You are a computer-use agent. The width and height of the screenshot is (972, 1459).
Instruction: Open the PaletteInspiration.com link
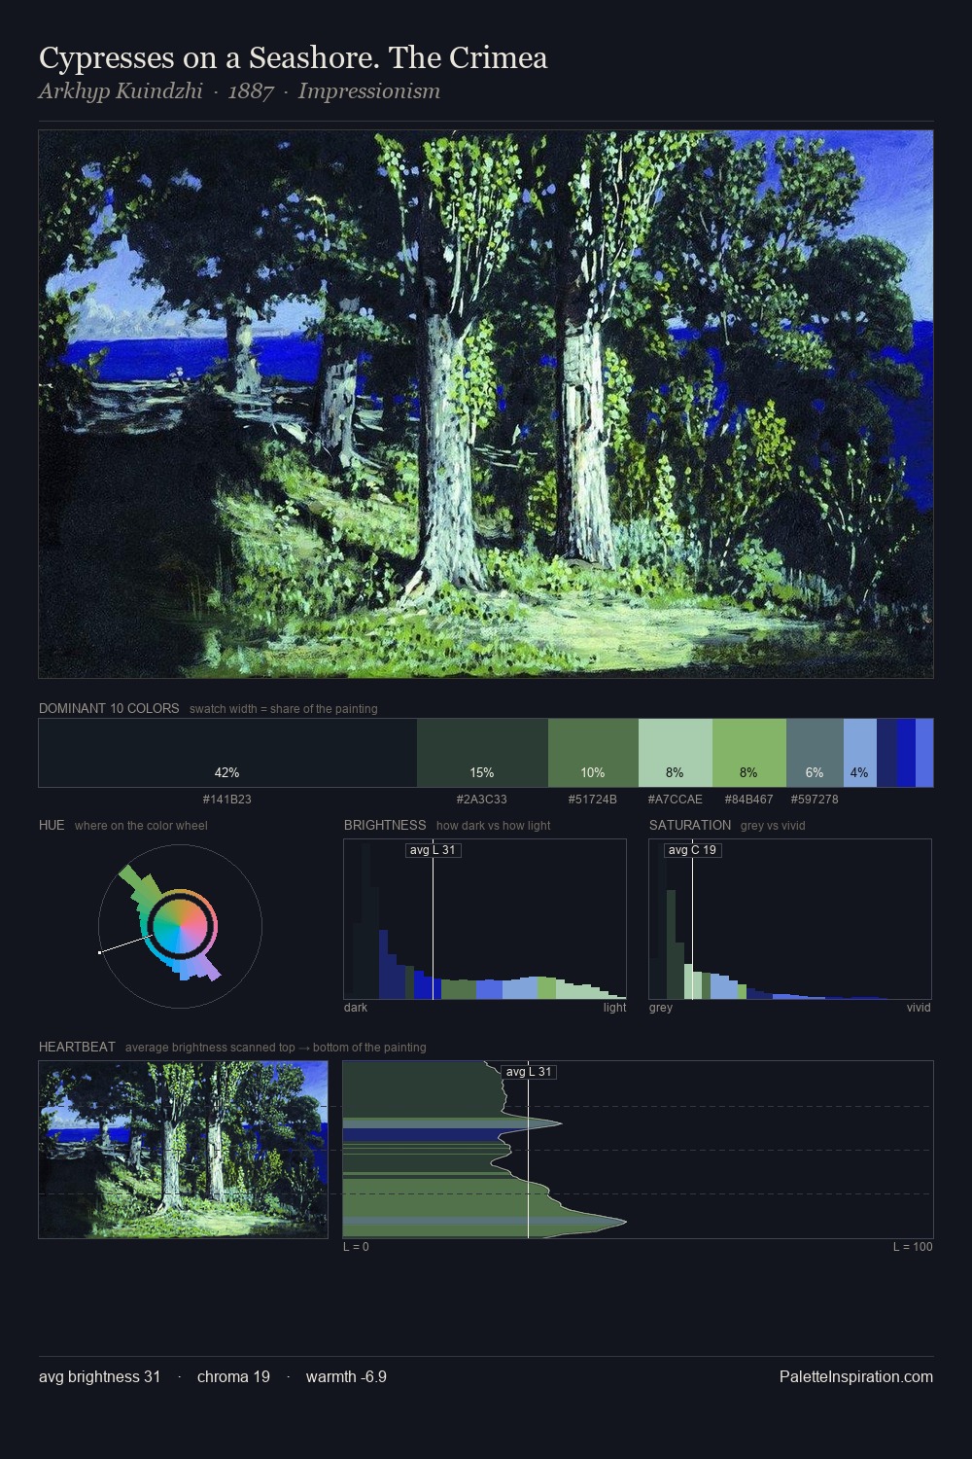[856, 1376]
